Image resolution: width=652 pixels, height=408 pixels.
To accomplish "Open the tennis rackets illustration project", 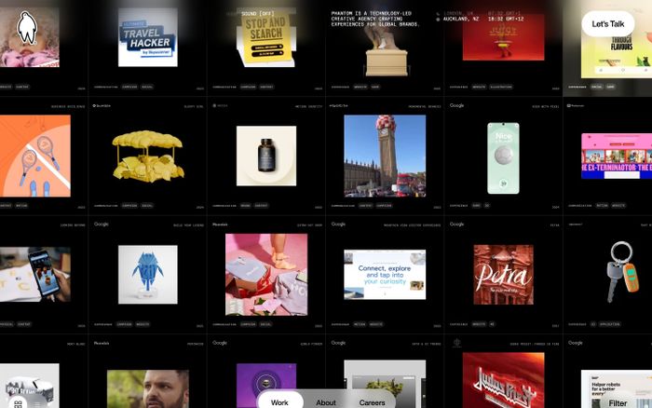I will [35, 156].
